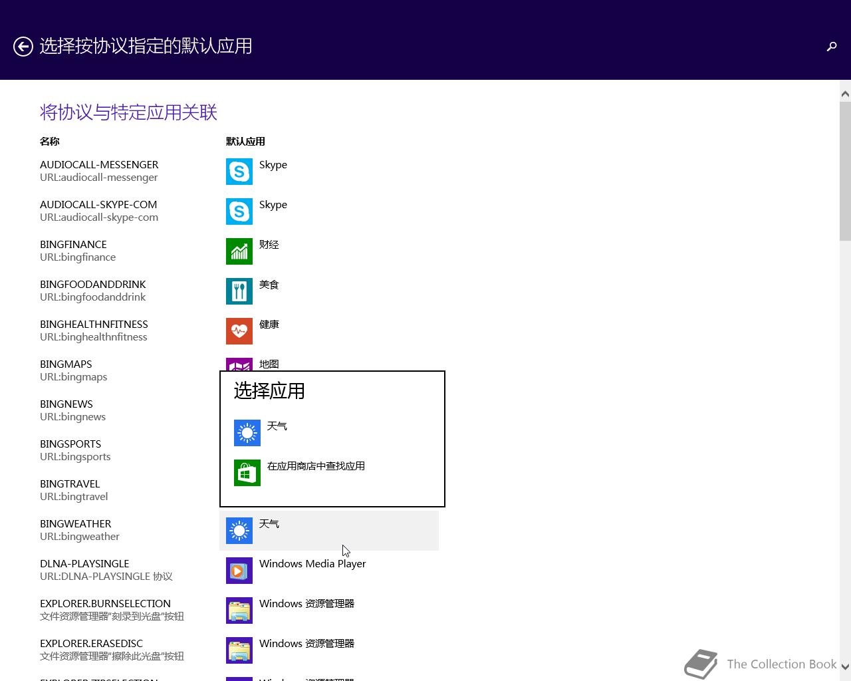851x681 pixels.
Task: Click the 默认应用 column header
Action: point(245,141)
